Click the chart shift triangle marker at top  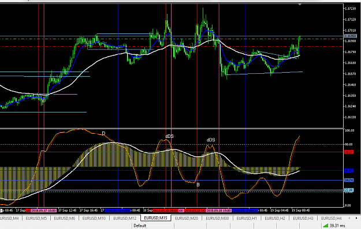[300, 5]
